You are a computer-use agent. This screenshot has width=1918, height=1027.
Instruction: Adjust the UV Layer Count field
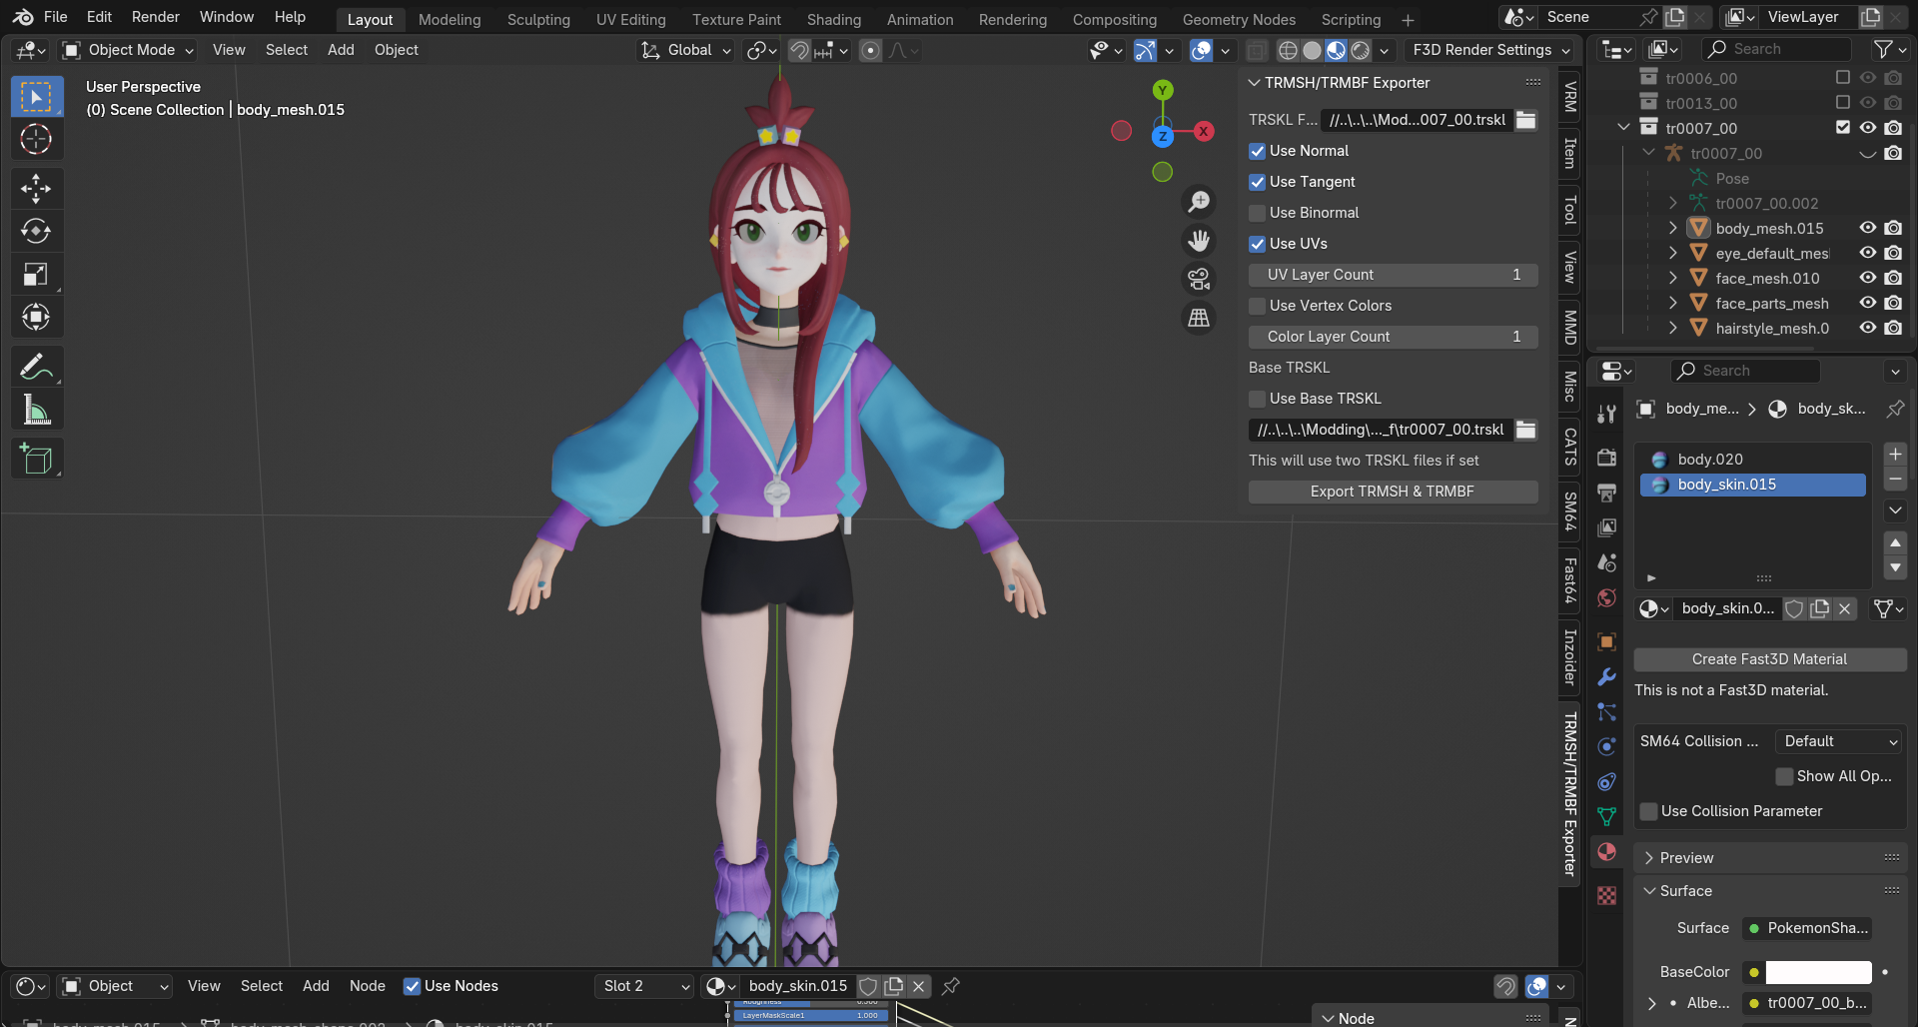[x=1393, y=275]
